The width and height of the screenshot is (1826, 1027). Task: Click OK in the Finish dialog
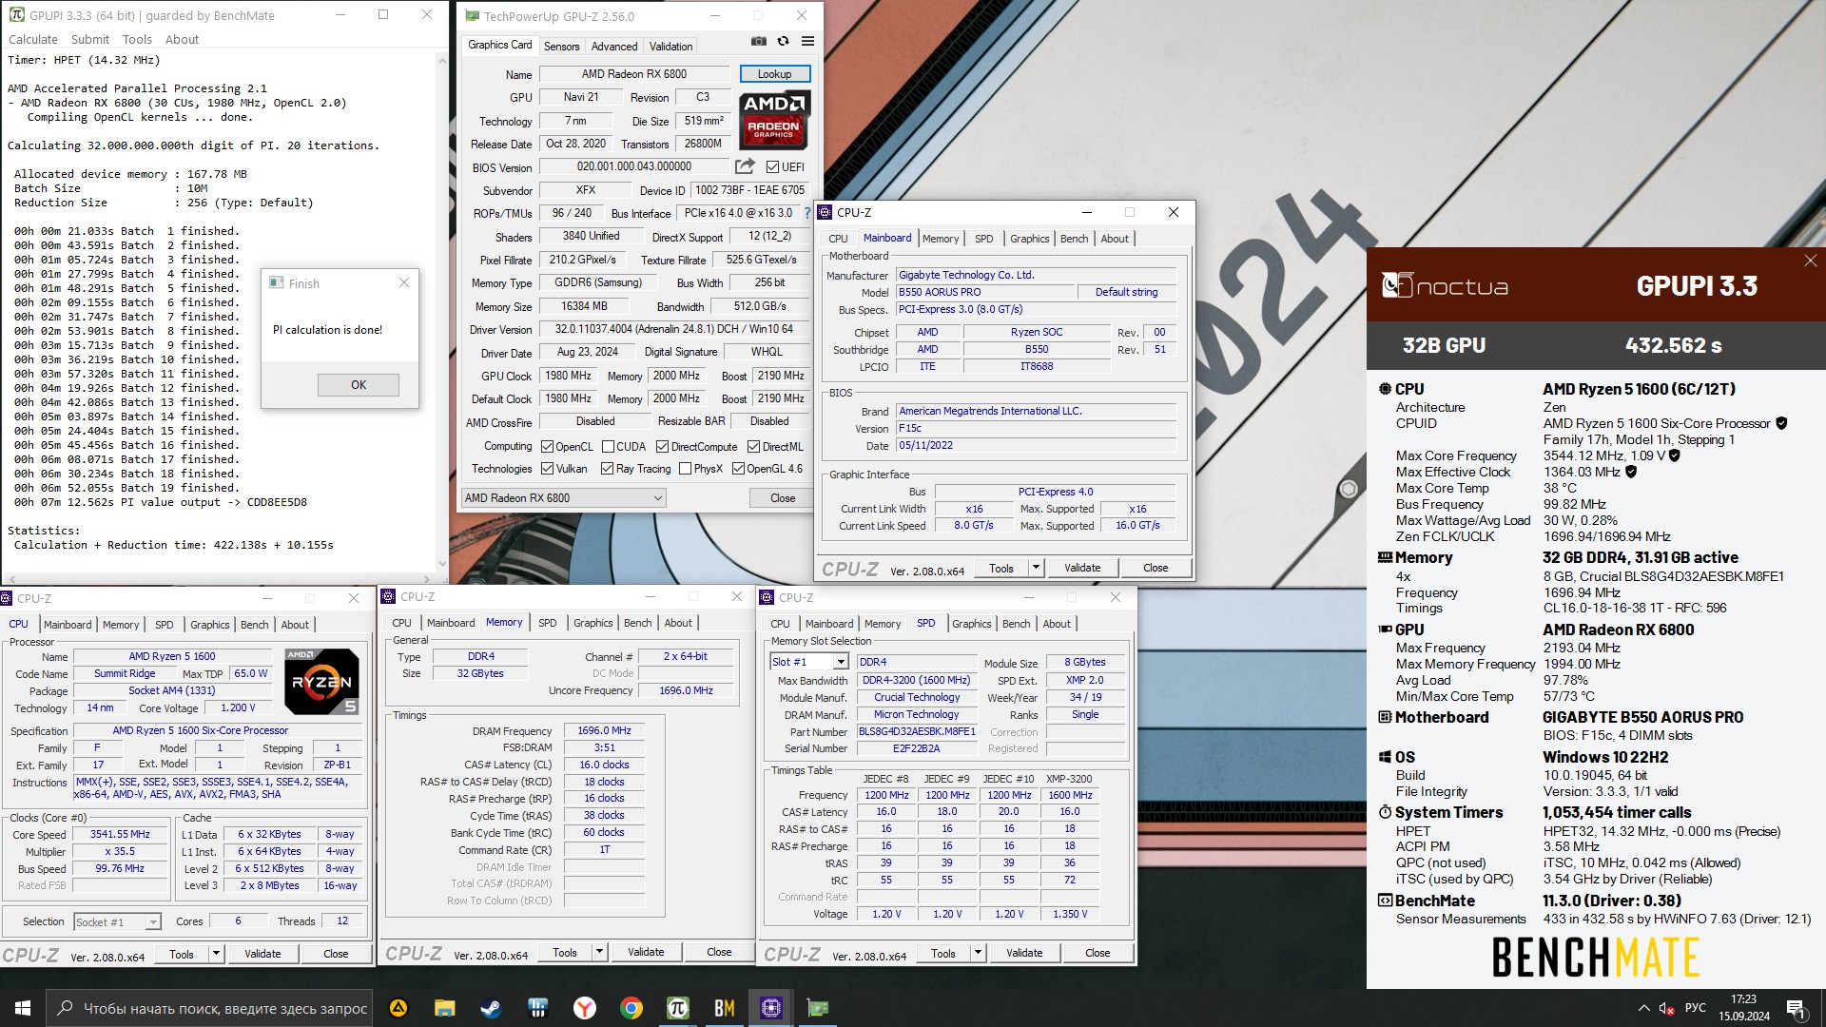359,385
